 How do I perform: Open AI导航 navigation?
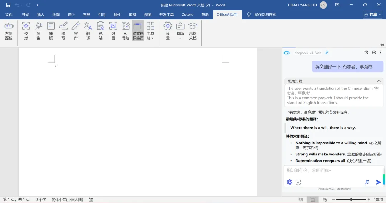(x=125, y=31)
